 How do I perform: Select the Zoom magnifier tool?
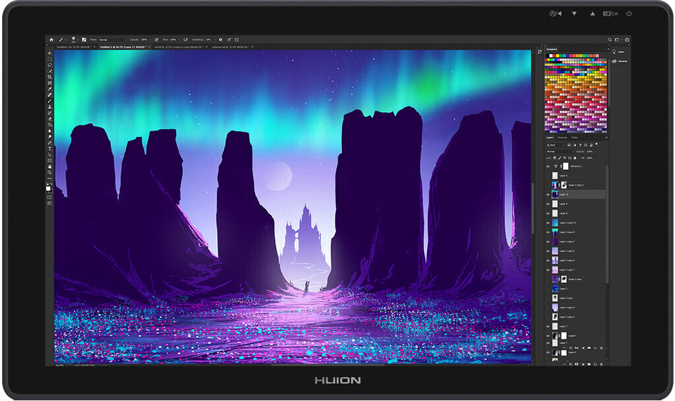pos(49,172)
